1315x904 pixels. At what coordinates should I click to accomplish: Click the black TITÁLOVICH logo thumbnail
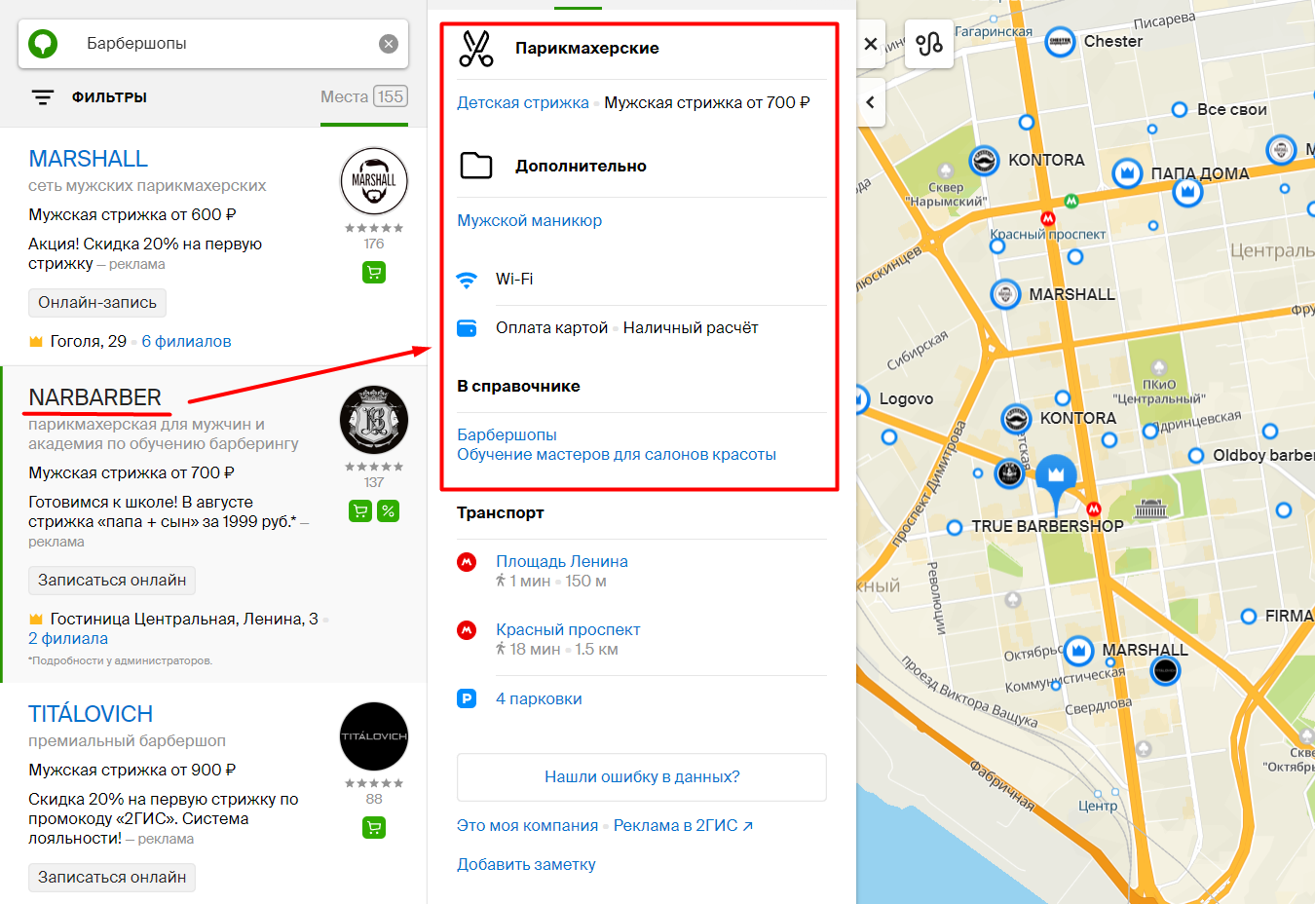pyautogui.click(x=374, y=736)
